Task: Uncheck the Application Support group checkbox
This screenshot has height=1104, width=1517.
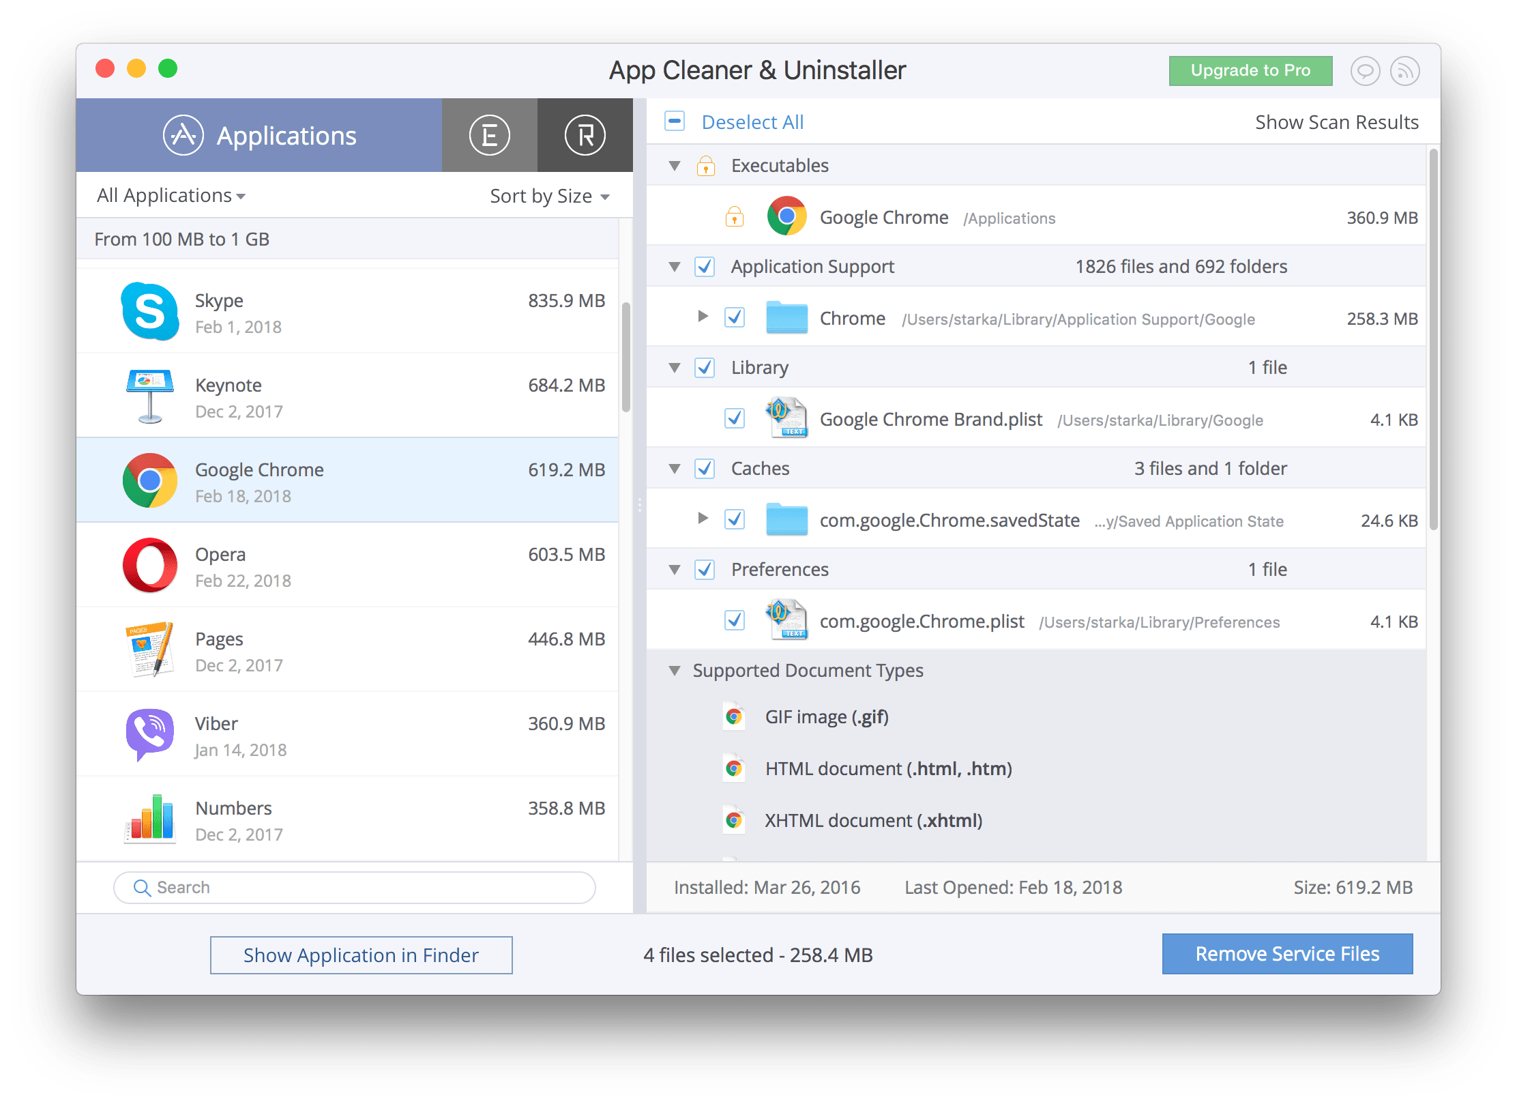Action: point(705,266)
